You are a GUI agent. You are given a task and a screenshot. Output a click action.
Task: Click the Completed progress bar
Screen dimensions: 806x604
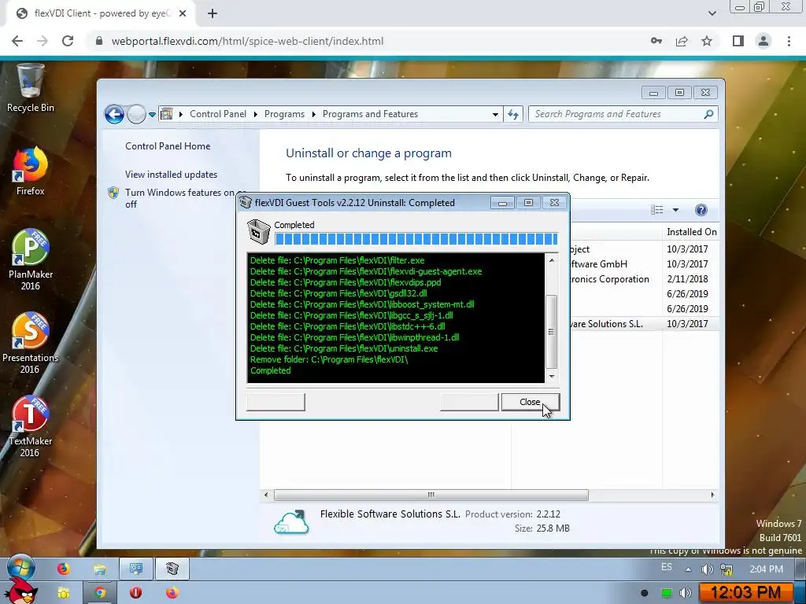point(416,239)
